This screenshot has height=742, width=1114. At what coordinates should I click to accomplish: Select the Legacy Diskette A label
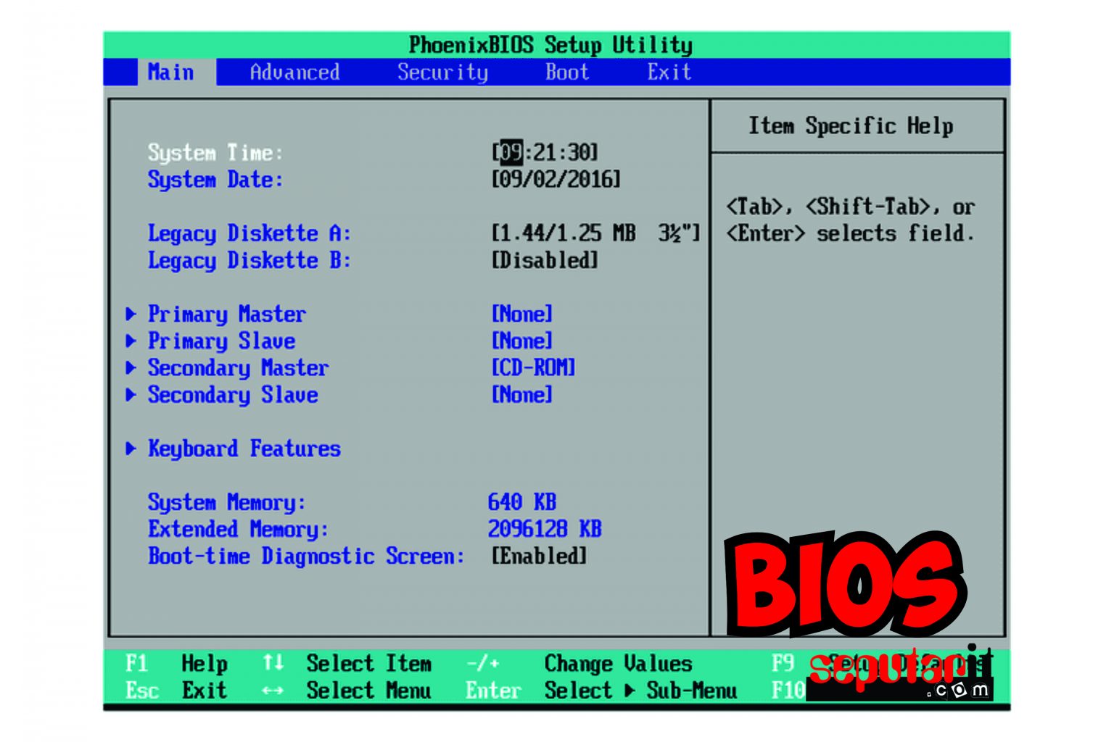click(249, 233)
